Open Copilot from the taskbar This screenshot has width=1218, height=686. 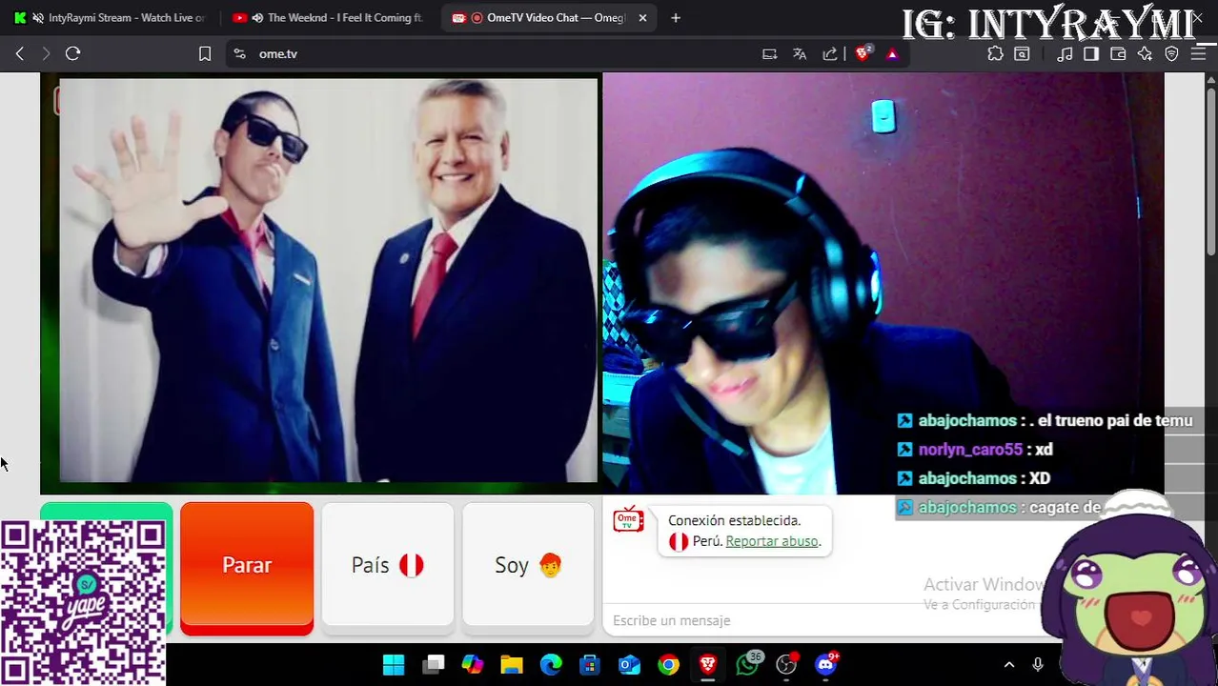(473, 665)
